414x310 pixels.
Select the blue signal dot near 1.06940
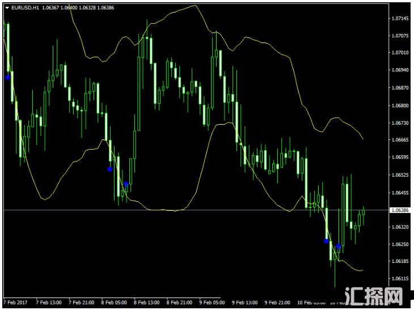pos(8,78)
